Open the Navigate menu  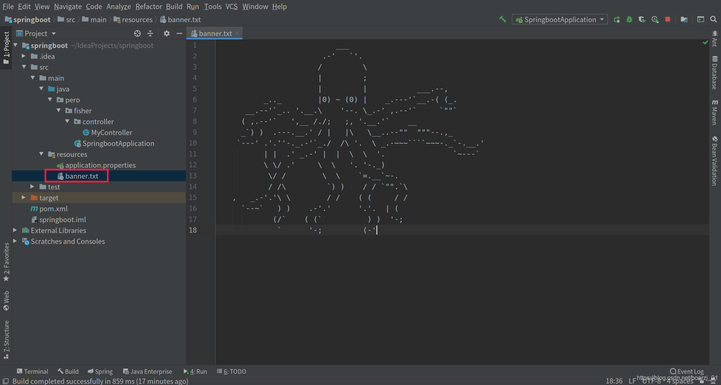[x=68, y=6]
